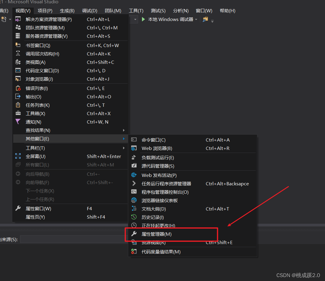Click the Bookmark Window (书签窗口) icon
Screen dimensions: 325x281
pyautogui.click(x=18, y=45)
